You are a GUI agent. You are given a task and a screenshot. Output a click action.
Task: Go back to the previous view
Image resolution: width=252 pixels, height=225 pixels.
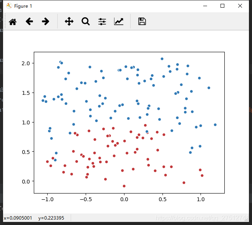29,22
